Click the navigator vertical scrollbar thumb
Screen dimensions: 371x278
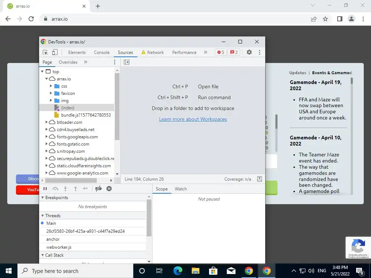point(117,106)
